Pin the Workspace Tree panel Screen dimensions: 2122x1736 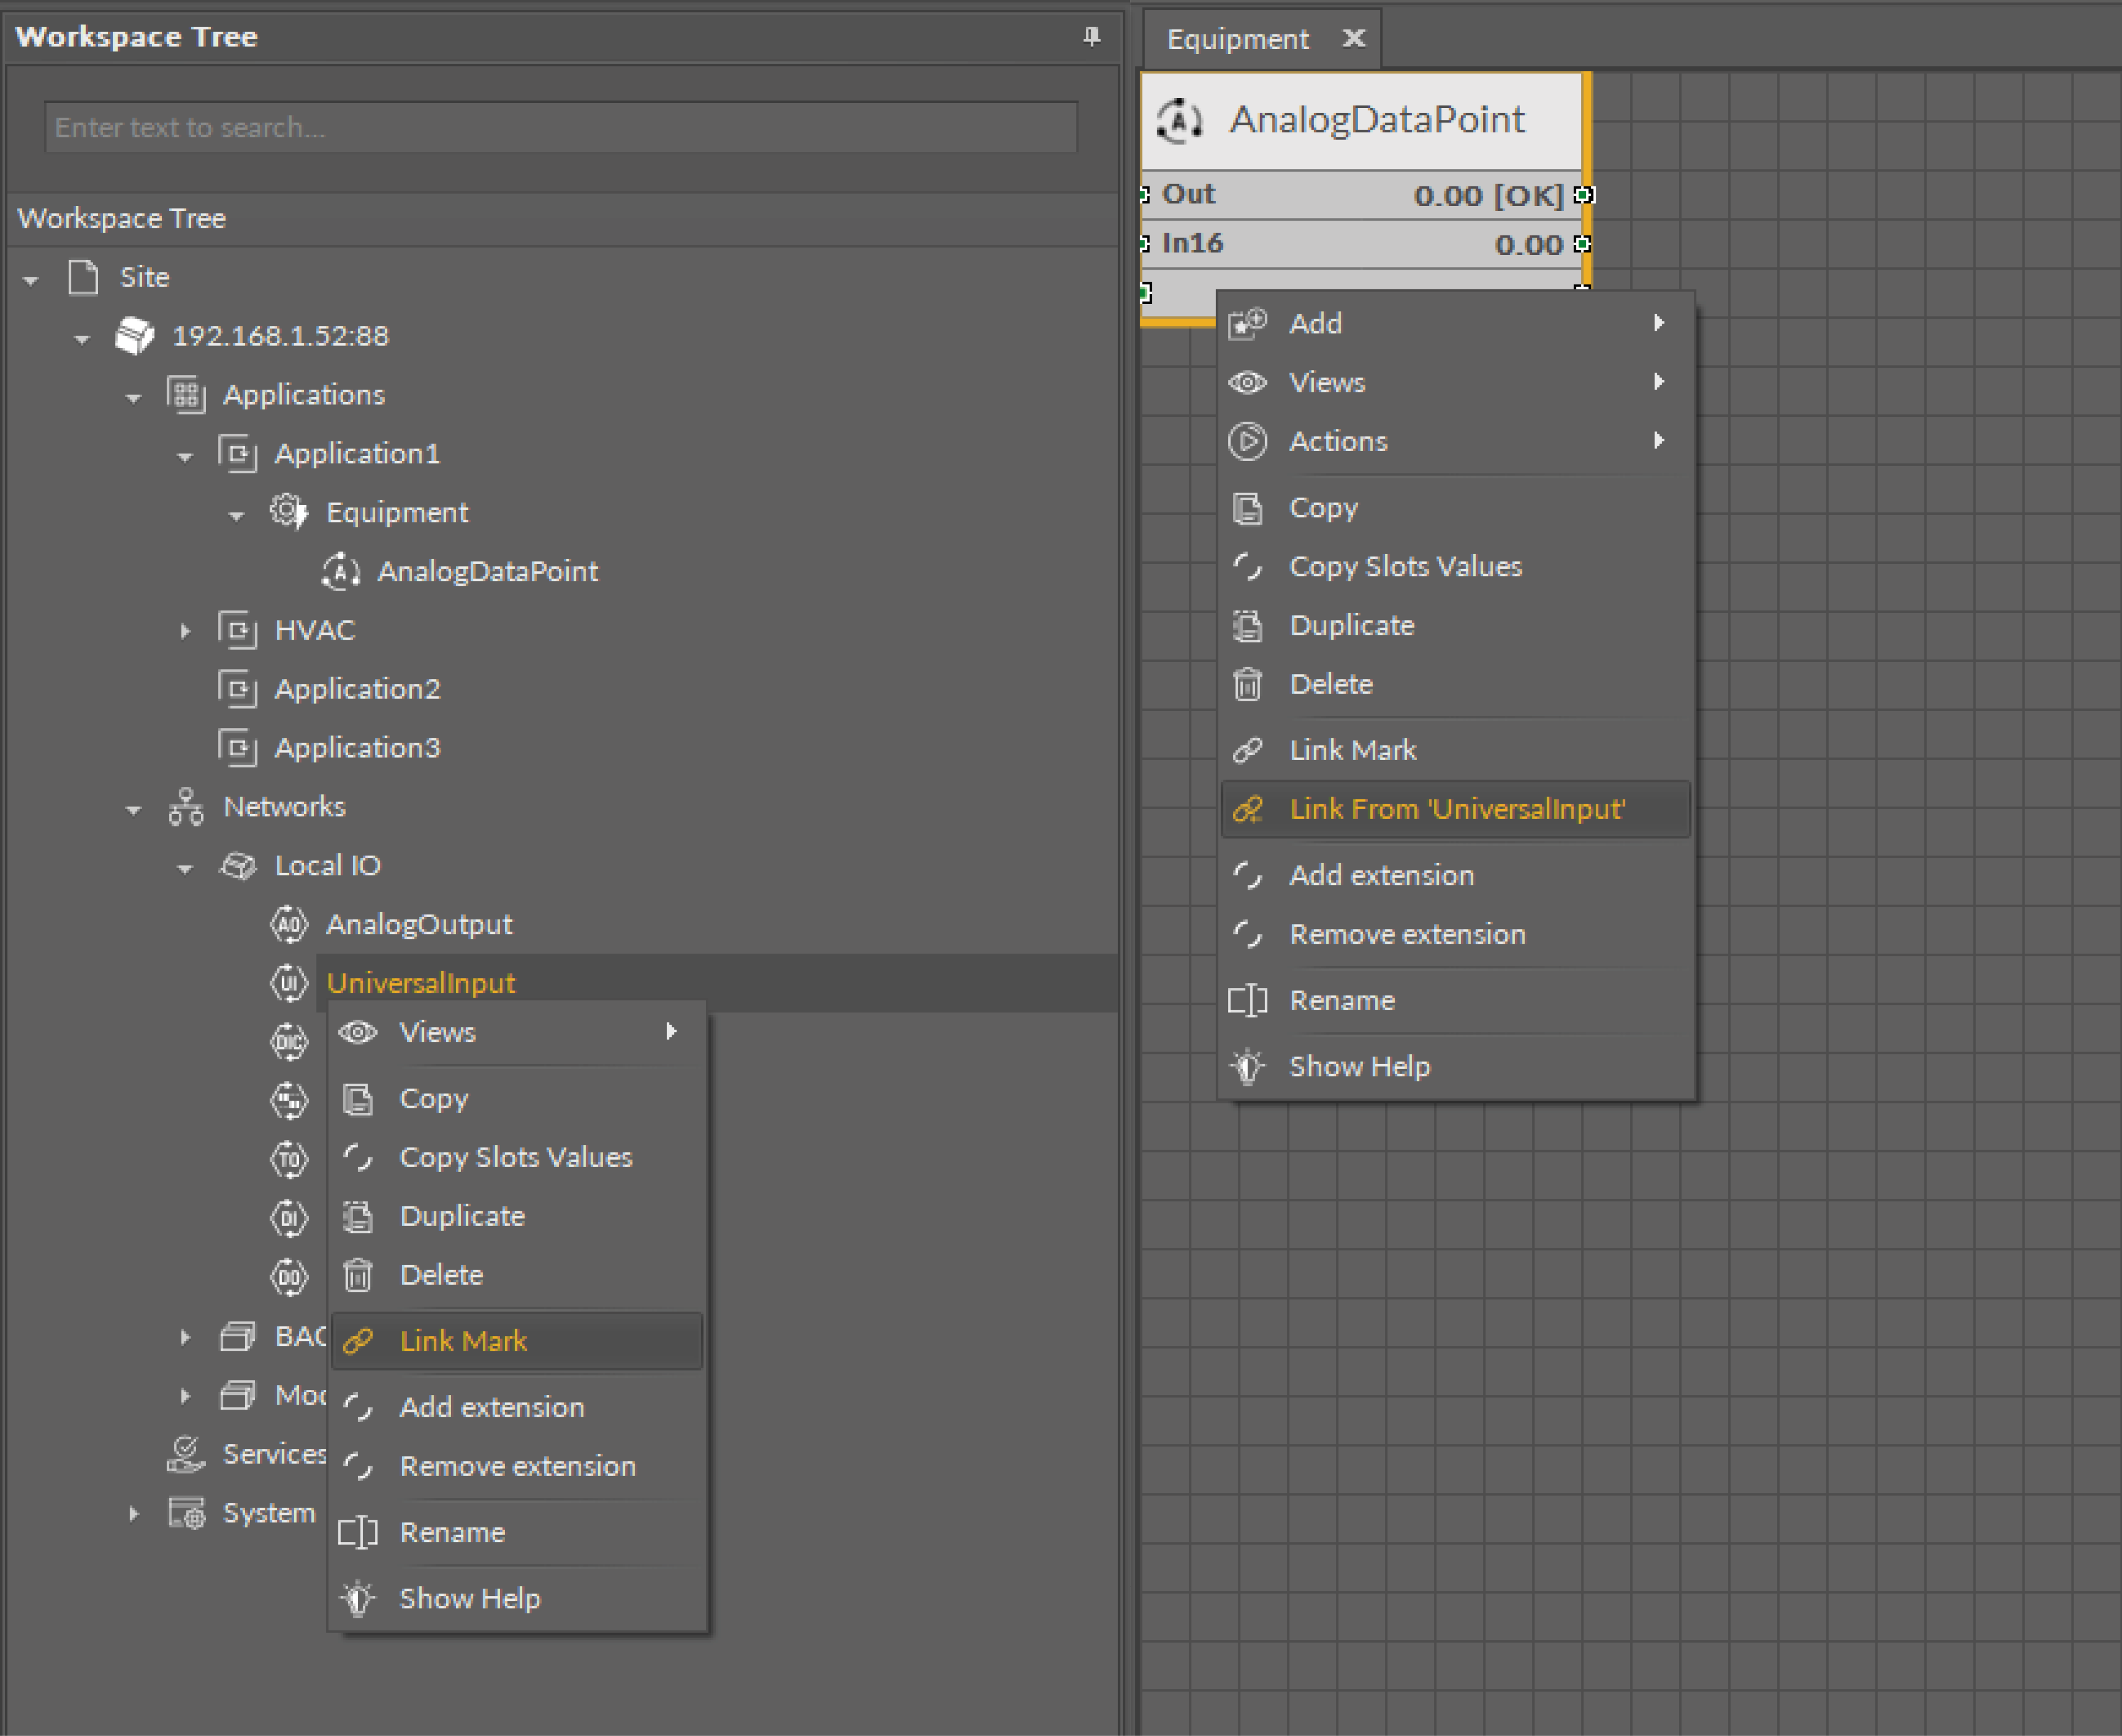click(x=1091, y=37)
